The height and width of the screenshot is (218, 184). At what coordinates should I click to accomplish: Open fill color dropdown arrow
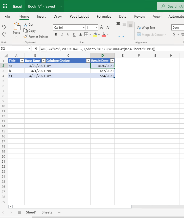pos(99,34)
